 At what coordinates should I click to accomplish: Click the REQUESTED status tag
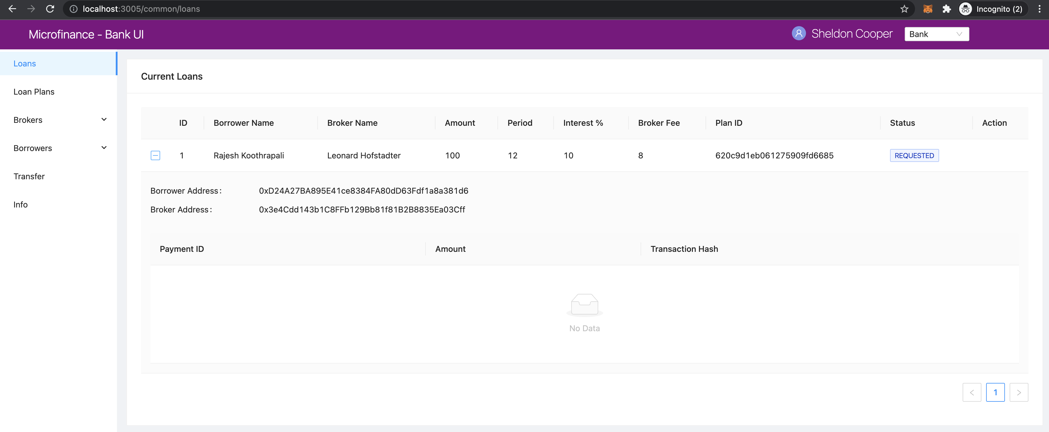click(x=914, y=155)
